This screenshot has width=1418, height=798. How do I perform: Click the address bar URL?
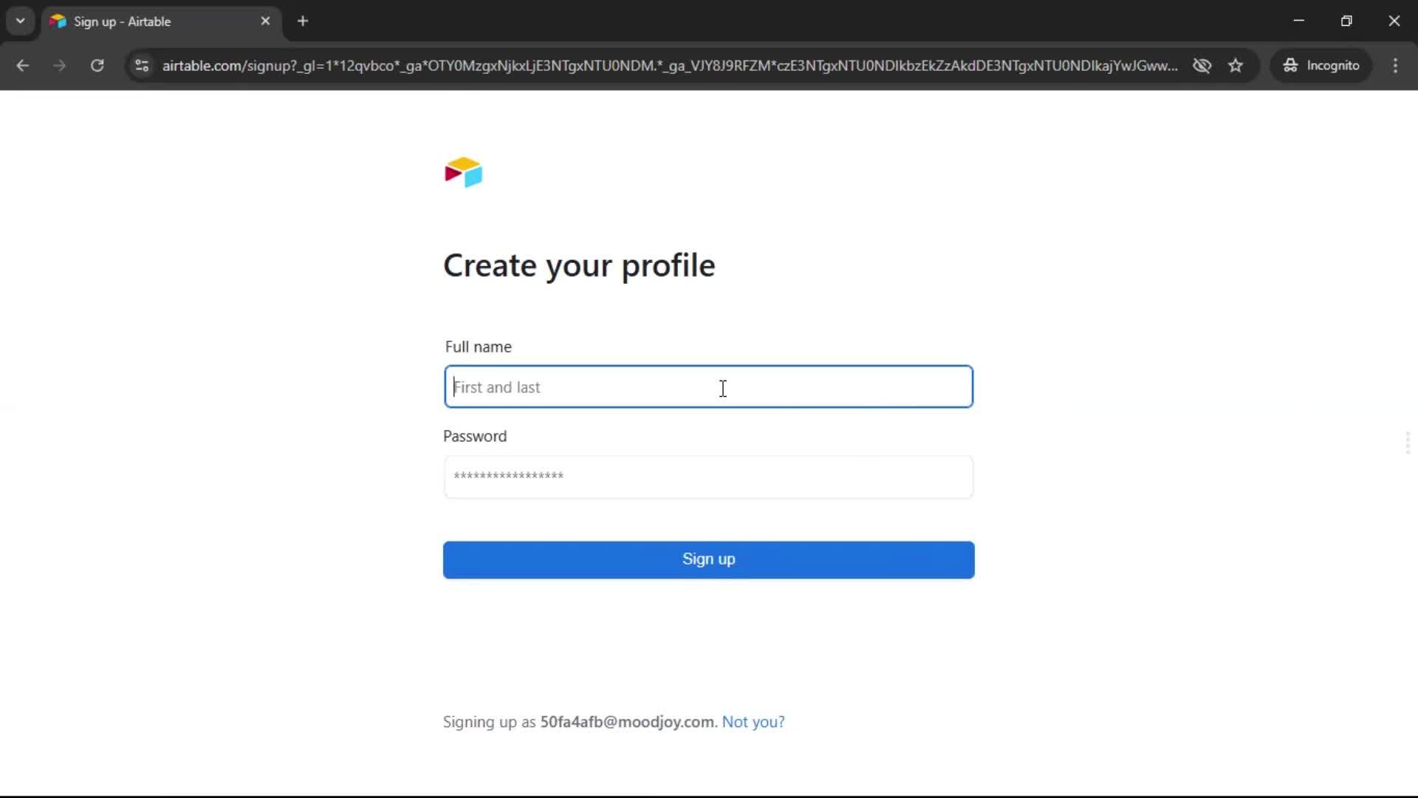point(669,66)
